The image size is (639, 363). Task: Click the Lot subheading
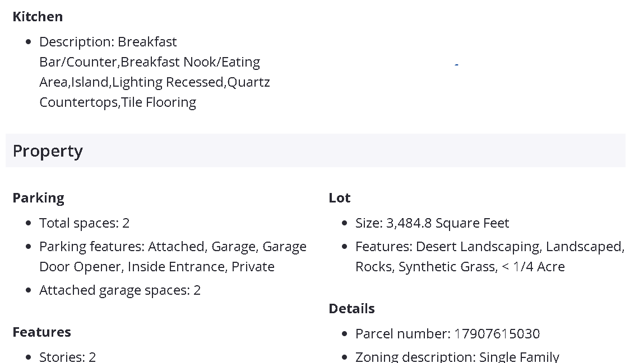pos(340,198)
